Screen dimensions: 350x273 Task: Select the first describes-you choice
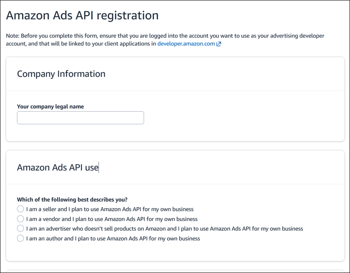(x=20, y=209)
